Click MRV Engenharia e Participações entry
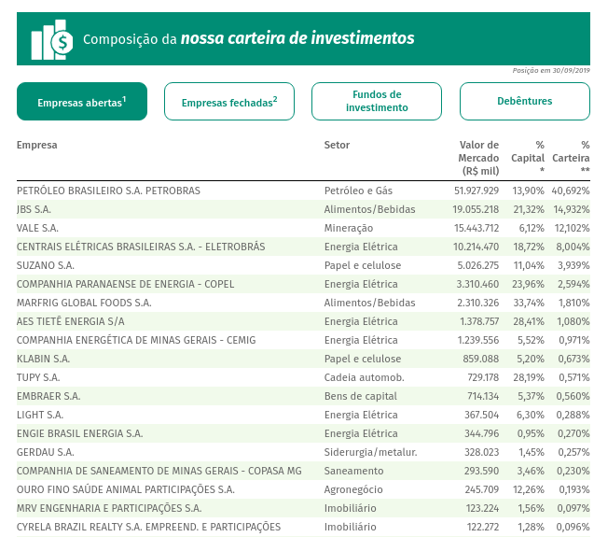This screenshot has height=537, width=594. click(x=109, y=508)
